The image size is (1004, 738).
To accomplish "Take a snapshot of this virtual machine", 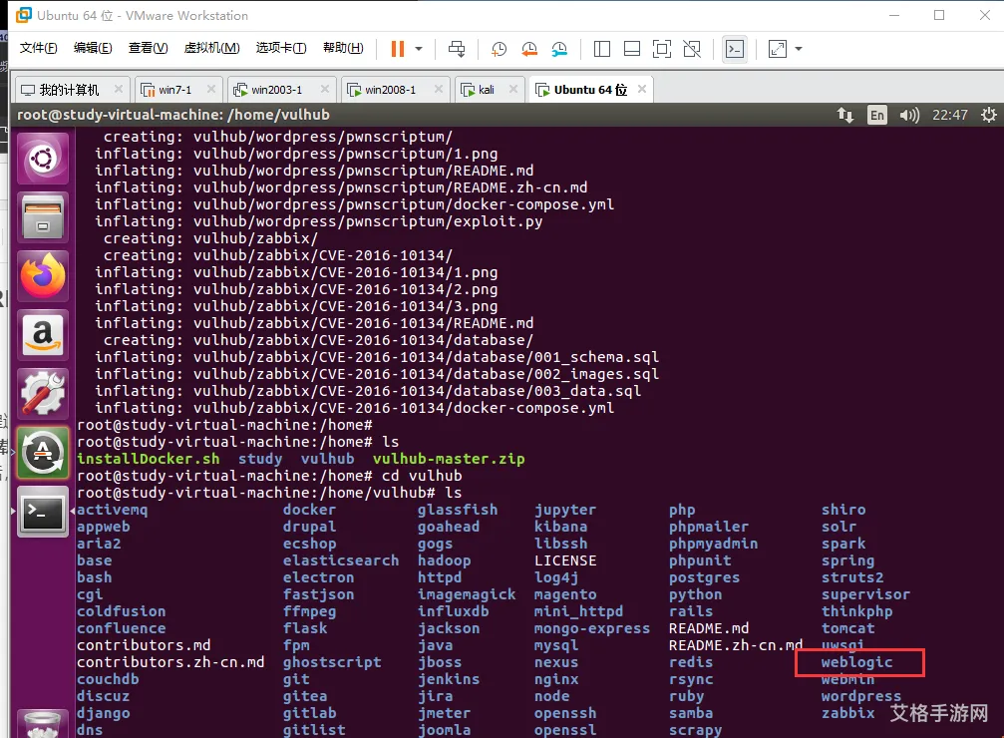I will pyautogui.click(x=499, y=49).
